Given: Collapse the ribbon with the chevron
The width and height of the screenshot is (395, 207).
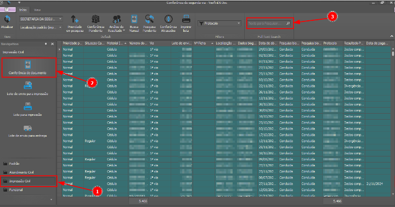Looking at the screenshot, I should click(x=392, y=36).
